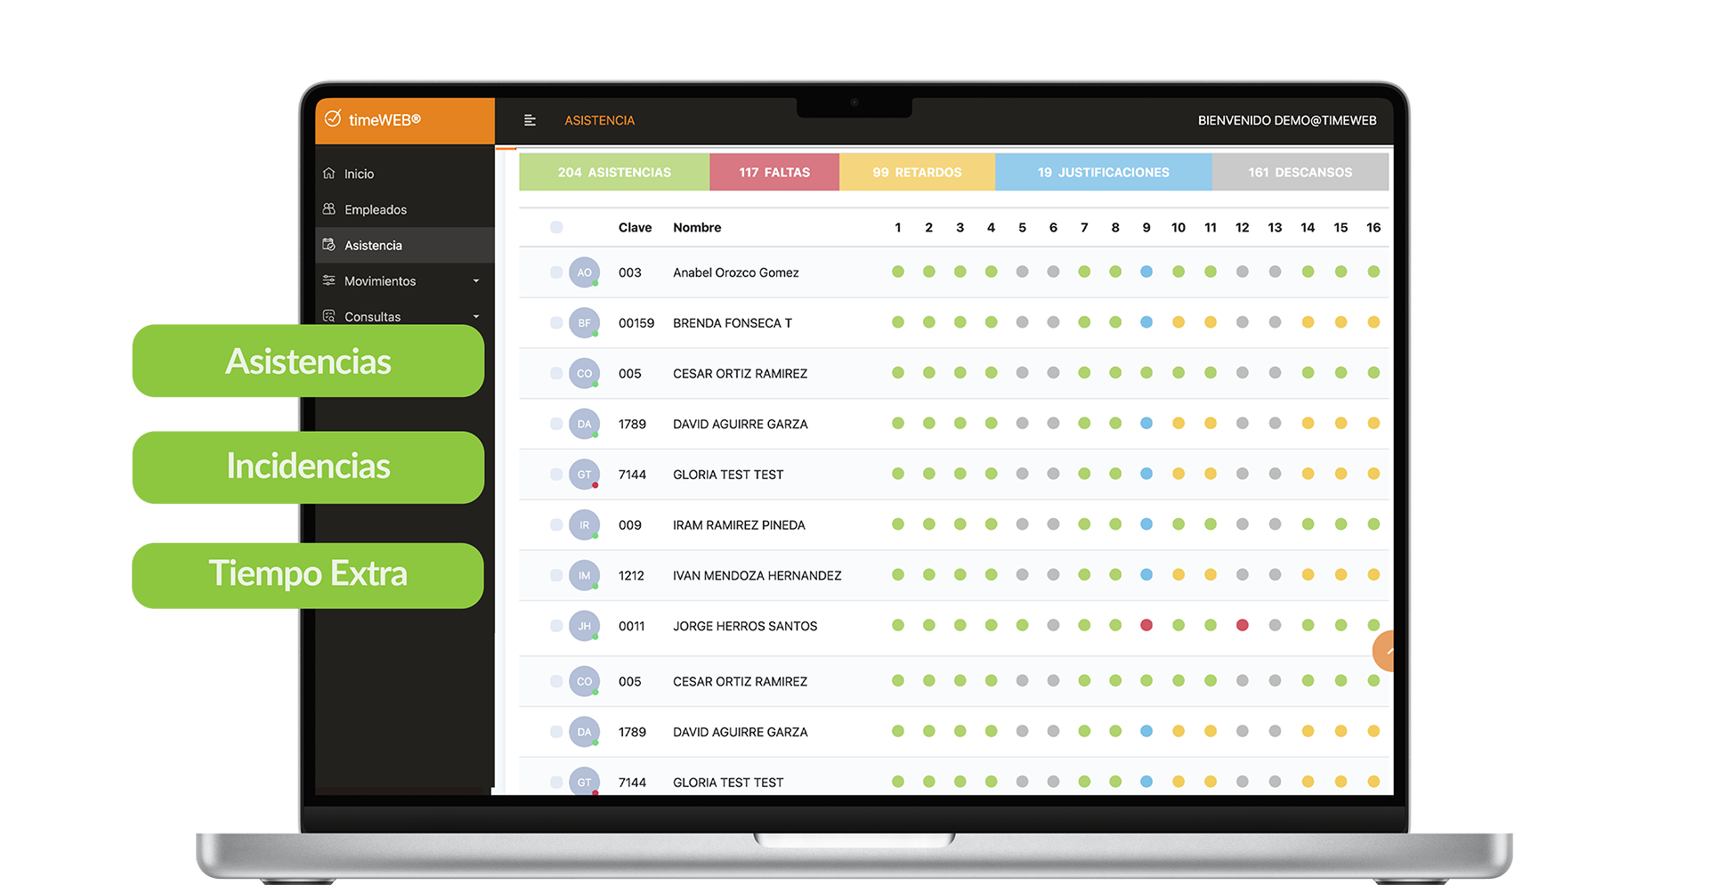Click the Movimientos sliders icon
Viewport: 1709px width, 893px height.
pyautogui.click(x=329, y=280)
